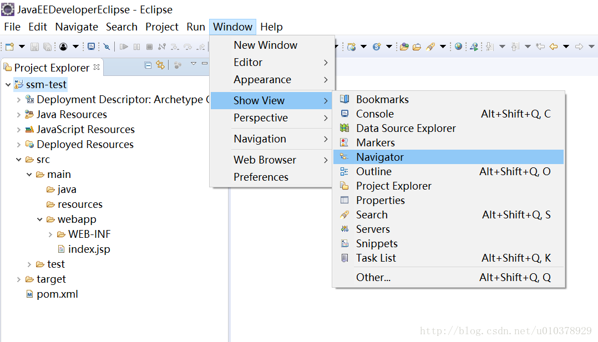The height and width of the screenshot is (342, 598).
Task: Click the Open Type folder toolbar icon
Action: tap(404, 47)
